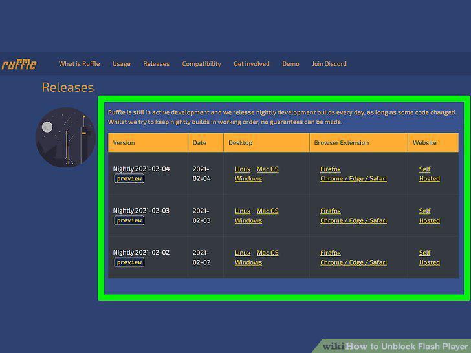Open the Demo nav link

tap(290, 63)
